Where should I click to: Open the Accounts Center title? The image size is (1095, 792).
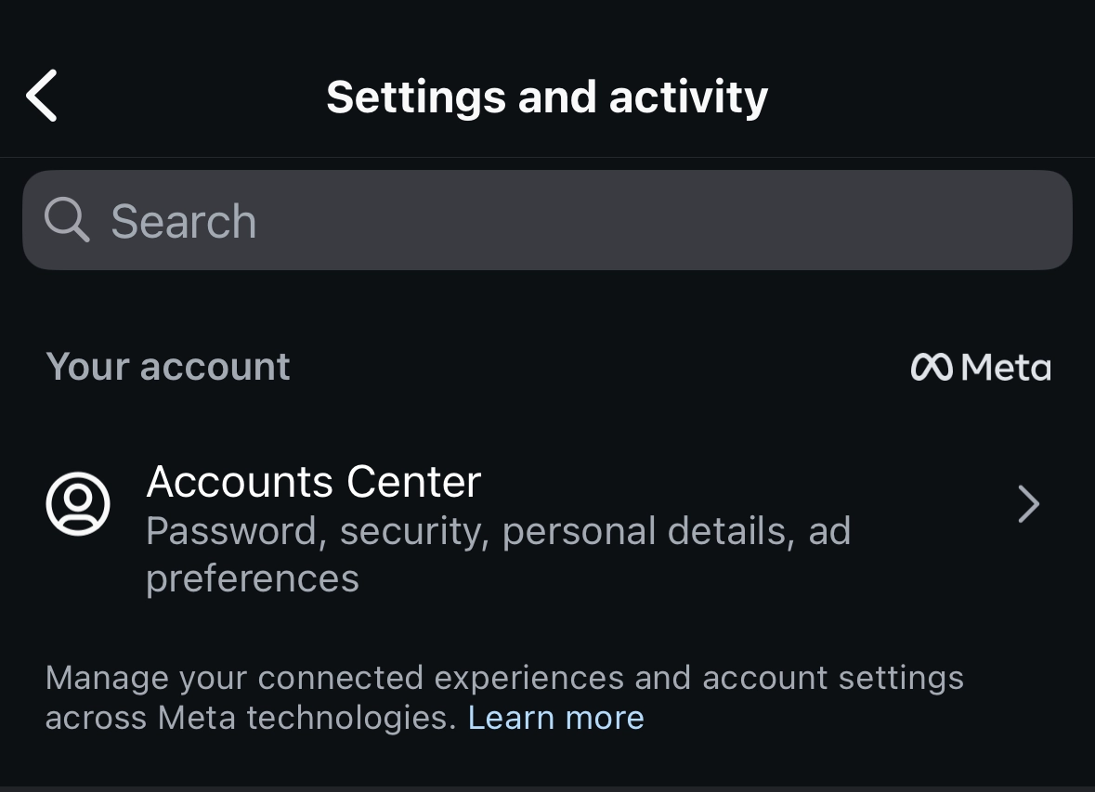point(313,482)
